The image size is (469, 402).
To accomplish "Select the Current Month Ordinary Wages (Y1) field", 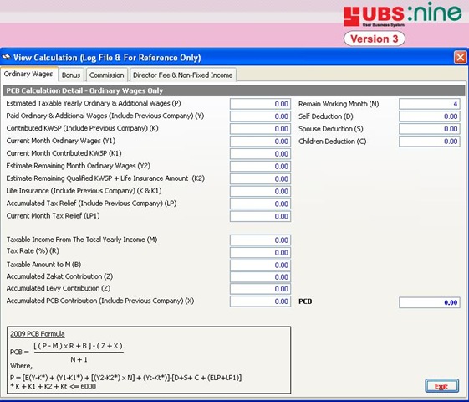I will 260,142.
